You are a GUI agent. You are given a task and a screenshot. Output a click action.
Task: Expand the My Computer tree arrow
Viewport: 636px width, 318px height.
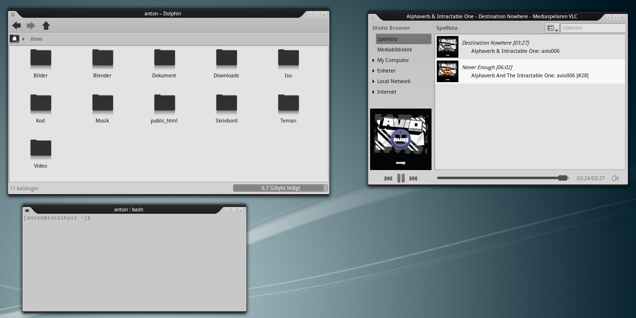(x=373, y=60)
